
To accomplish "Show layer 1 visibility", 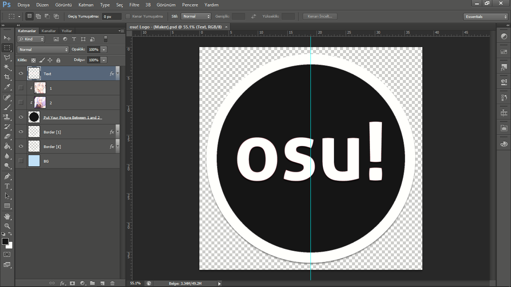I will (21, 88).
